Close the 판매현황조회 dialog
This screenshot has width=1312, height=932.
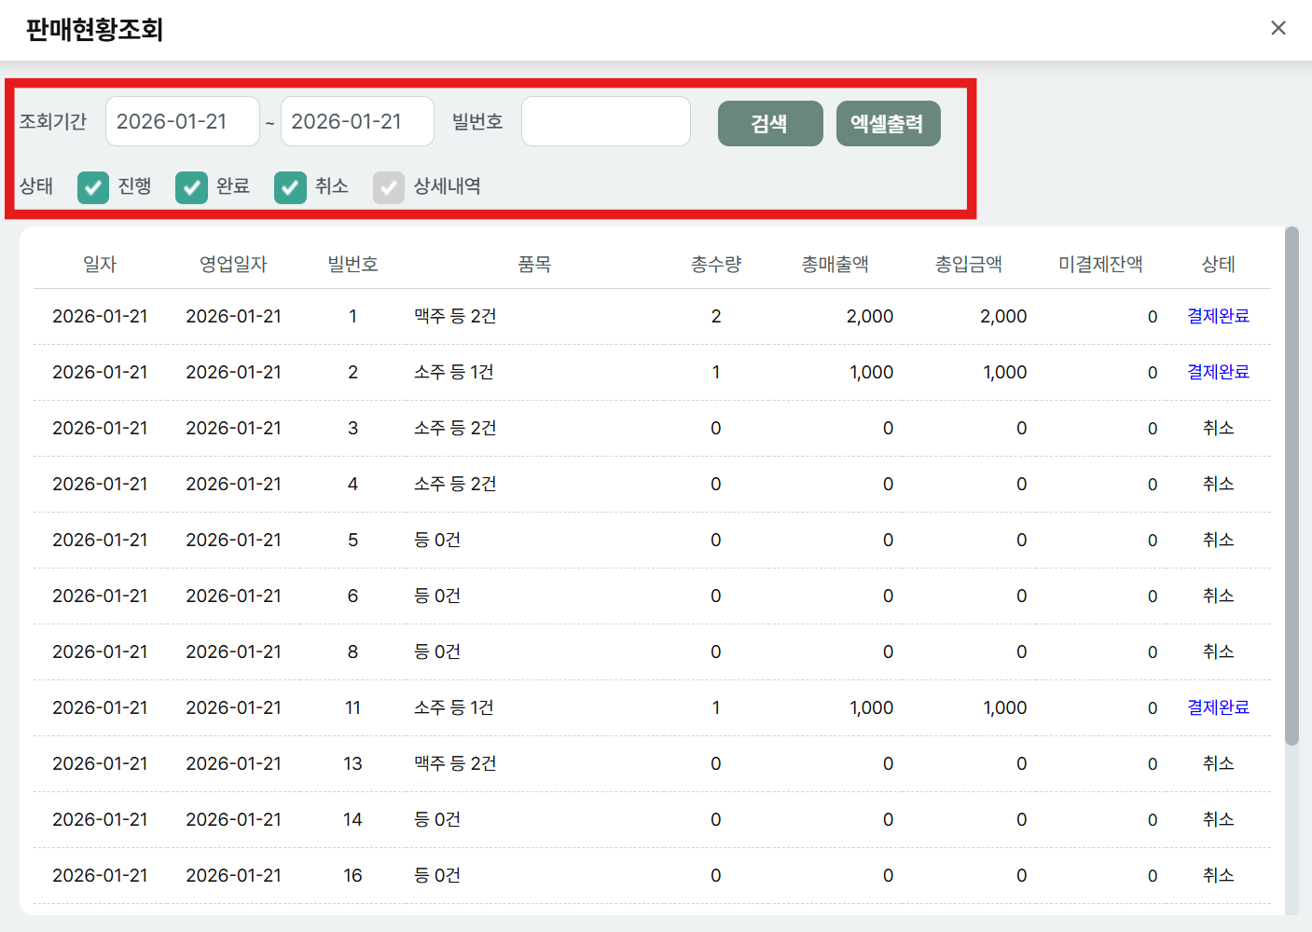point(1277,28)
